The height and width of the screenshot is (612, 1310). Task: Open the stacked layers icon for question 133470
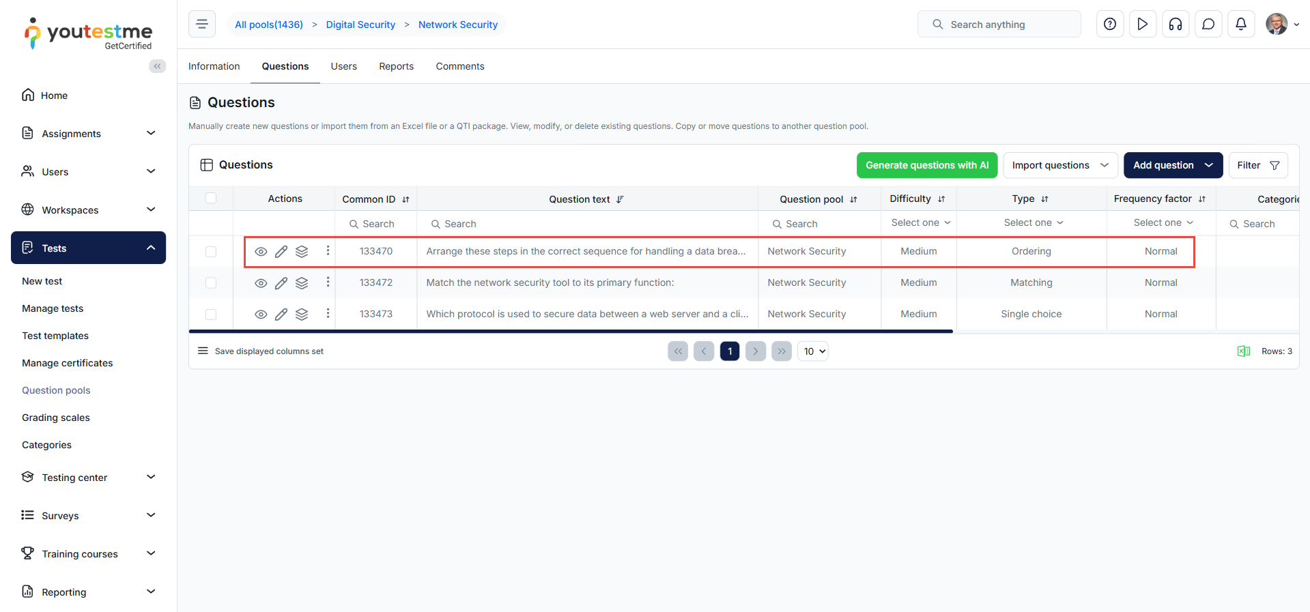(302, 252)
